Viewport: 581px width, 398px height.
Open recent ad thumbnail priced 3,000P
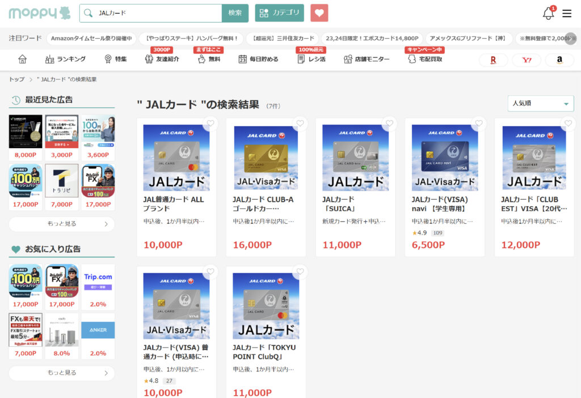[62, 132]
